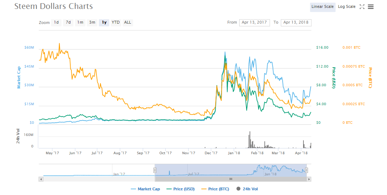Set zoom range to 1d
The width and height of the screenshot is (387, 195).
click(x=57, y=23)
